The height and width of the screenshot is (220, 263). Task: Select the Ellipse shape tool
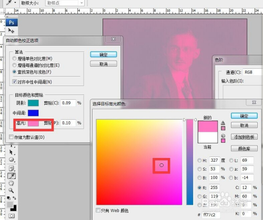coord(12,160)
